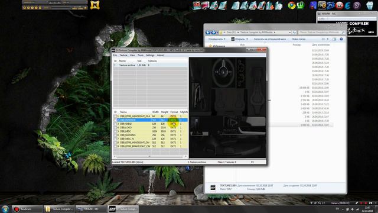Tick checkbox for selected INTERIOR texture row
The height and width of the screenshot is (213, 378).
point(115,120)
